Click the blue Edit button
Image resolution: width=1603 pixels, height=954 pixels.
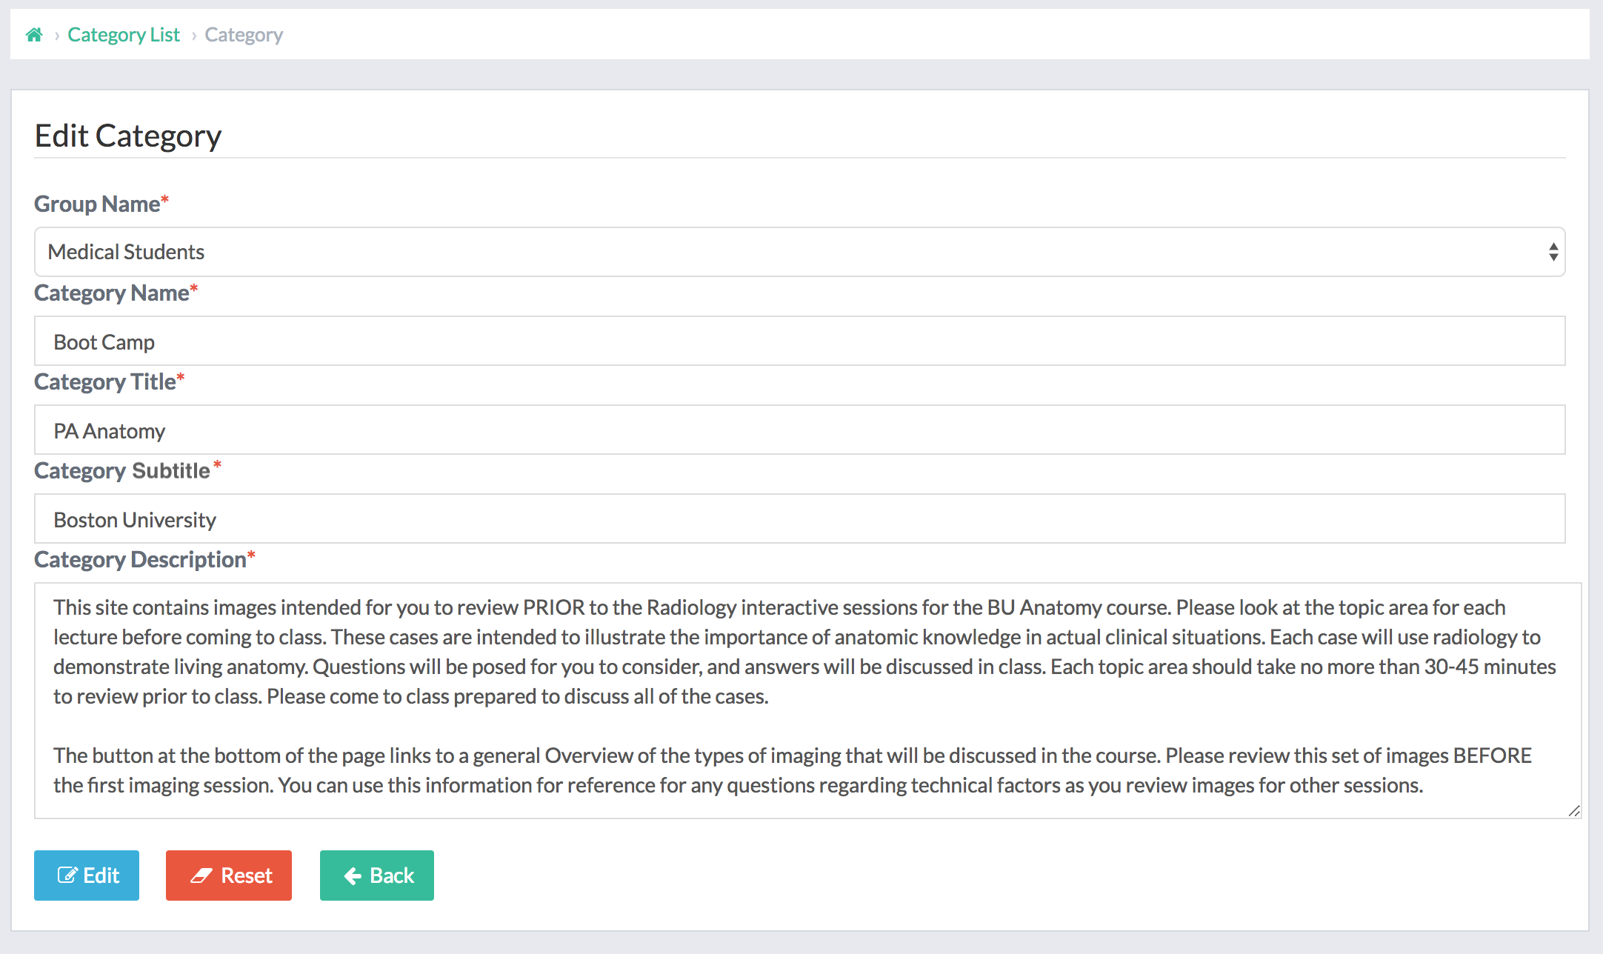tap(87, 875)
